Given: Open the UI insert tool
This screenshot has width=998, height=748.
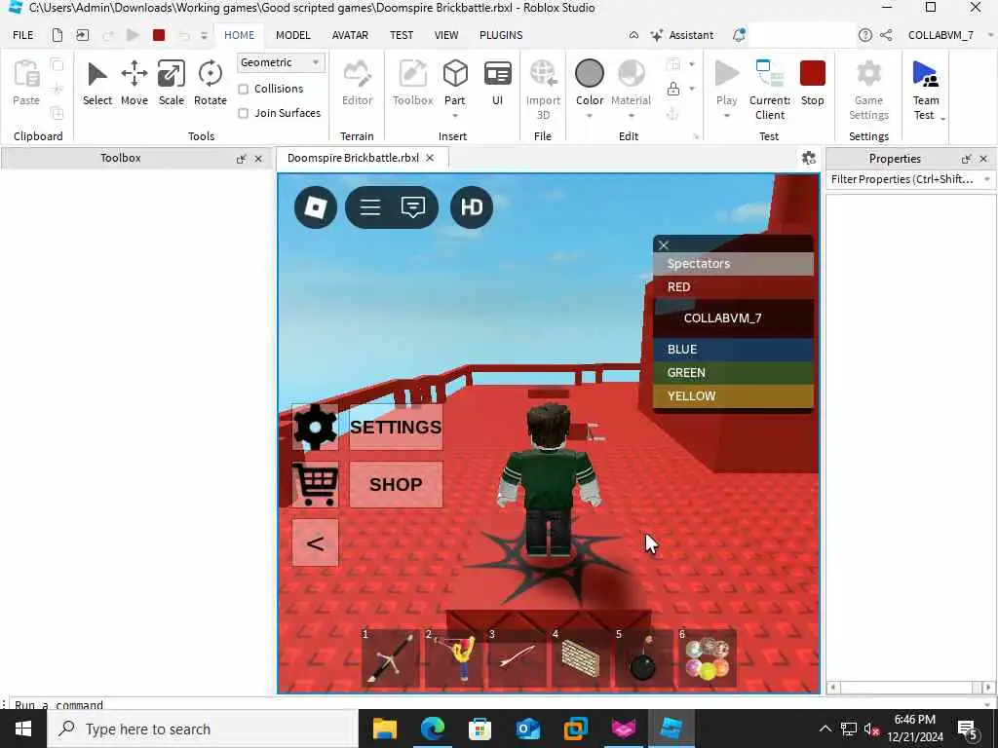Looking at the screenshot, I should [498, 83].
